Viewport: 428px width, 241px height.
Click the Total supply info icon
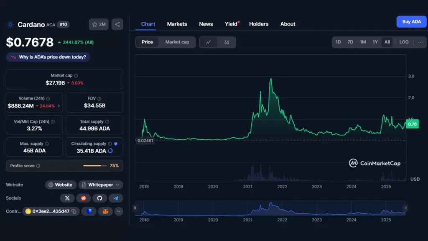coord(107,122)
